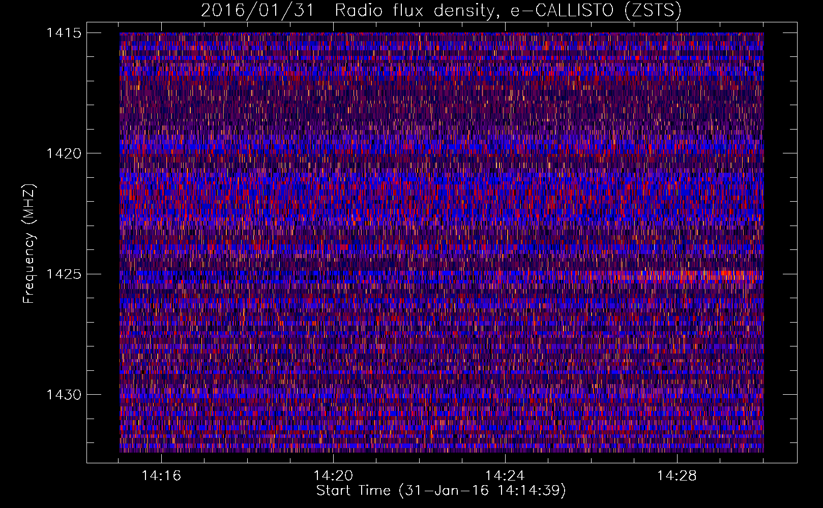This screenshot has height=508, width=823.
Task: Select the 'Start Time (31-Jan-16 14:14:39)' axis title
Action: 441,491
